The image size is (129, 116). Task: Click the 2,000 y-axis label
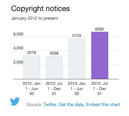click(x=18, y=62)
